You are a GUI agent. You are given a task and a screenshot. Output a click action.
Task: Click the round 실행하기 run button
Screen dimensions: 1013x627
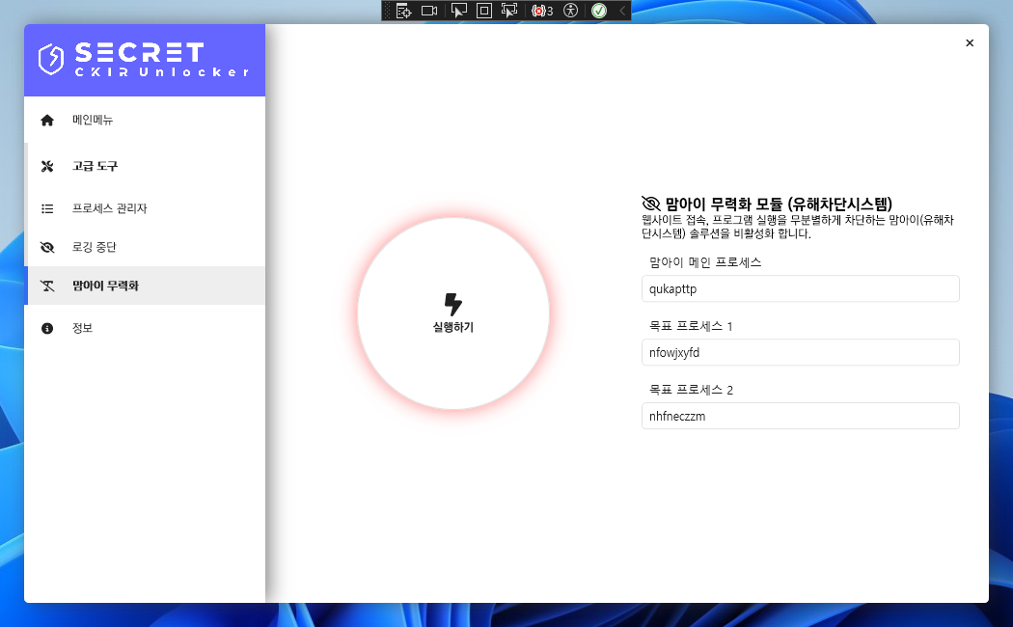point(452,313)
